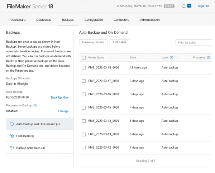
Task: Click folder name FMS_2020-03-14_0000
Action: click(x=104, y=121)
